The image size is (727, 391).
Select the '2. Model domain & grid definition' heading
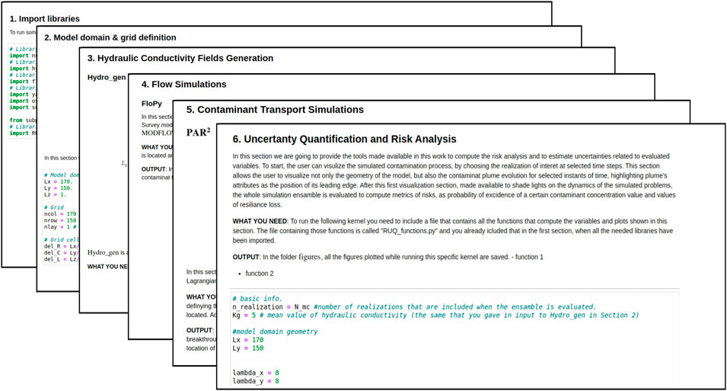tap(110, 37)
